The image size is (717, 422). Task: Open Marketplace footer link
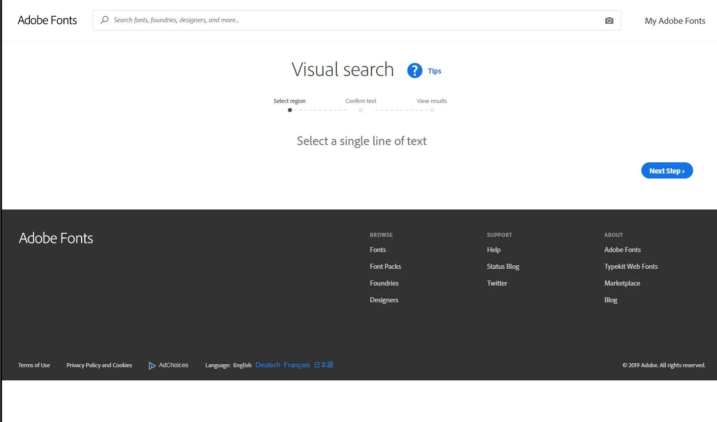pos(622,283)
